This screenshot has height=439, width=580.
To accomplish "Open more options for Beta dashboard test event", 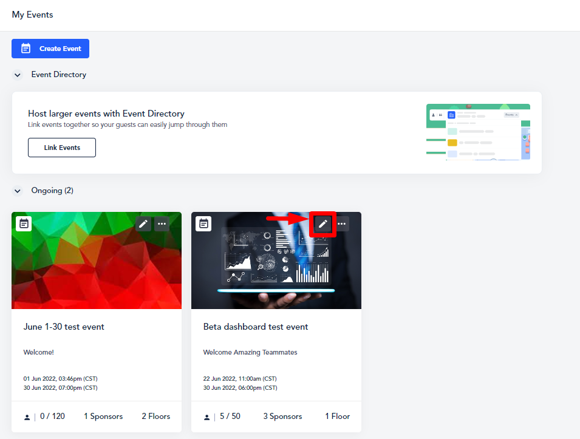I will (x=342, y=224).
